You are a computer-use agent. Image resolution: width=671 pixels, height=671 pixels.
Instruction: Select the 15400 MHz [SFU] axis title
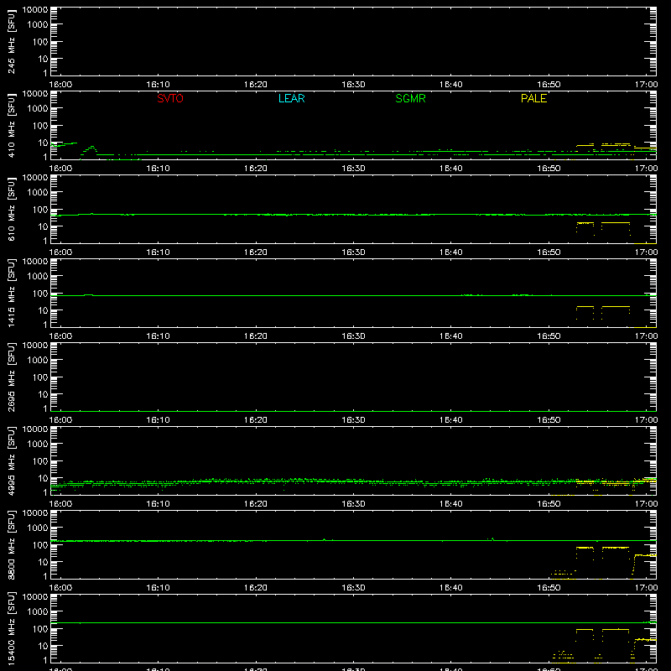[11, 628]
